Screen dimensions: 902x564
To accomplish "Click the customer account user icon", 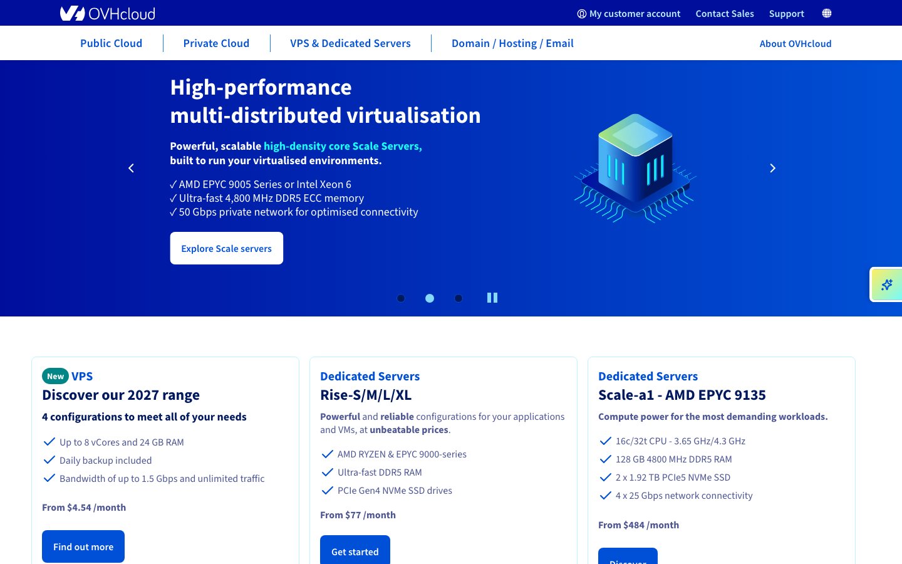I will pyautogui.click(x=581, y=14).
